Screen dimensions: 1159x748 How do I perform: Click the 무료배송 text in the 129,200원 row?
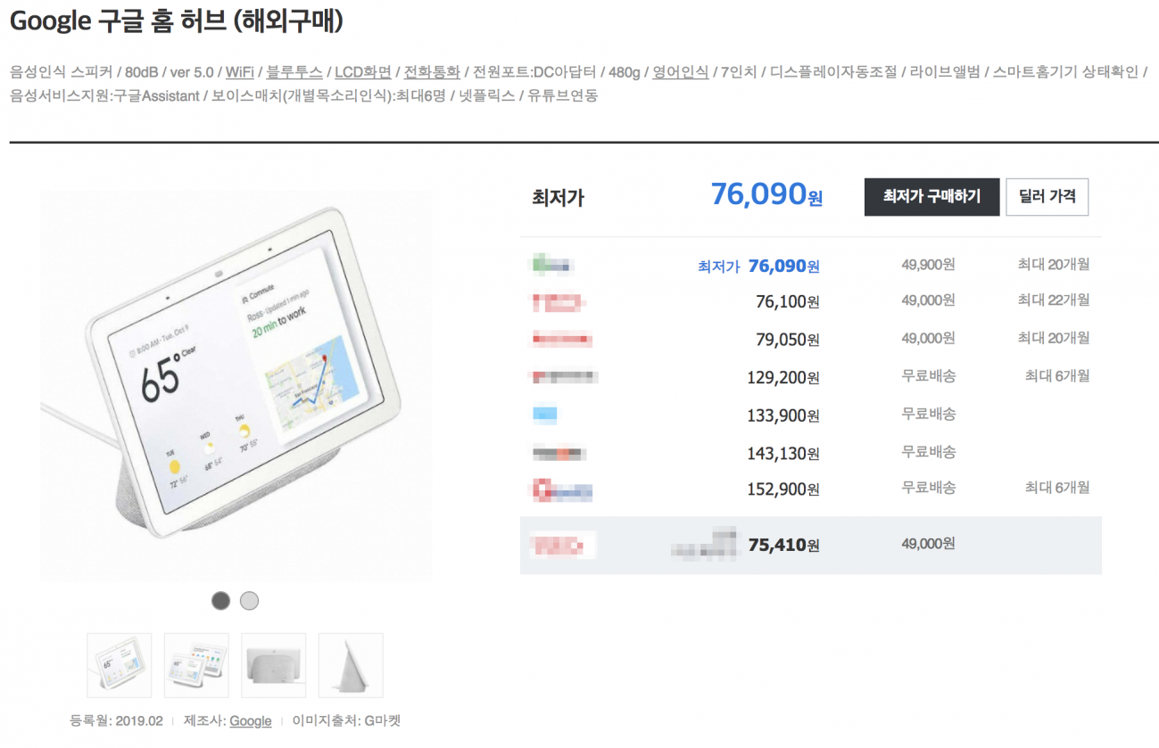click(x=929, y=376)
